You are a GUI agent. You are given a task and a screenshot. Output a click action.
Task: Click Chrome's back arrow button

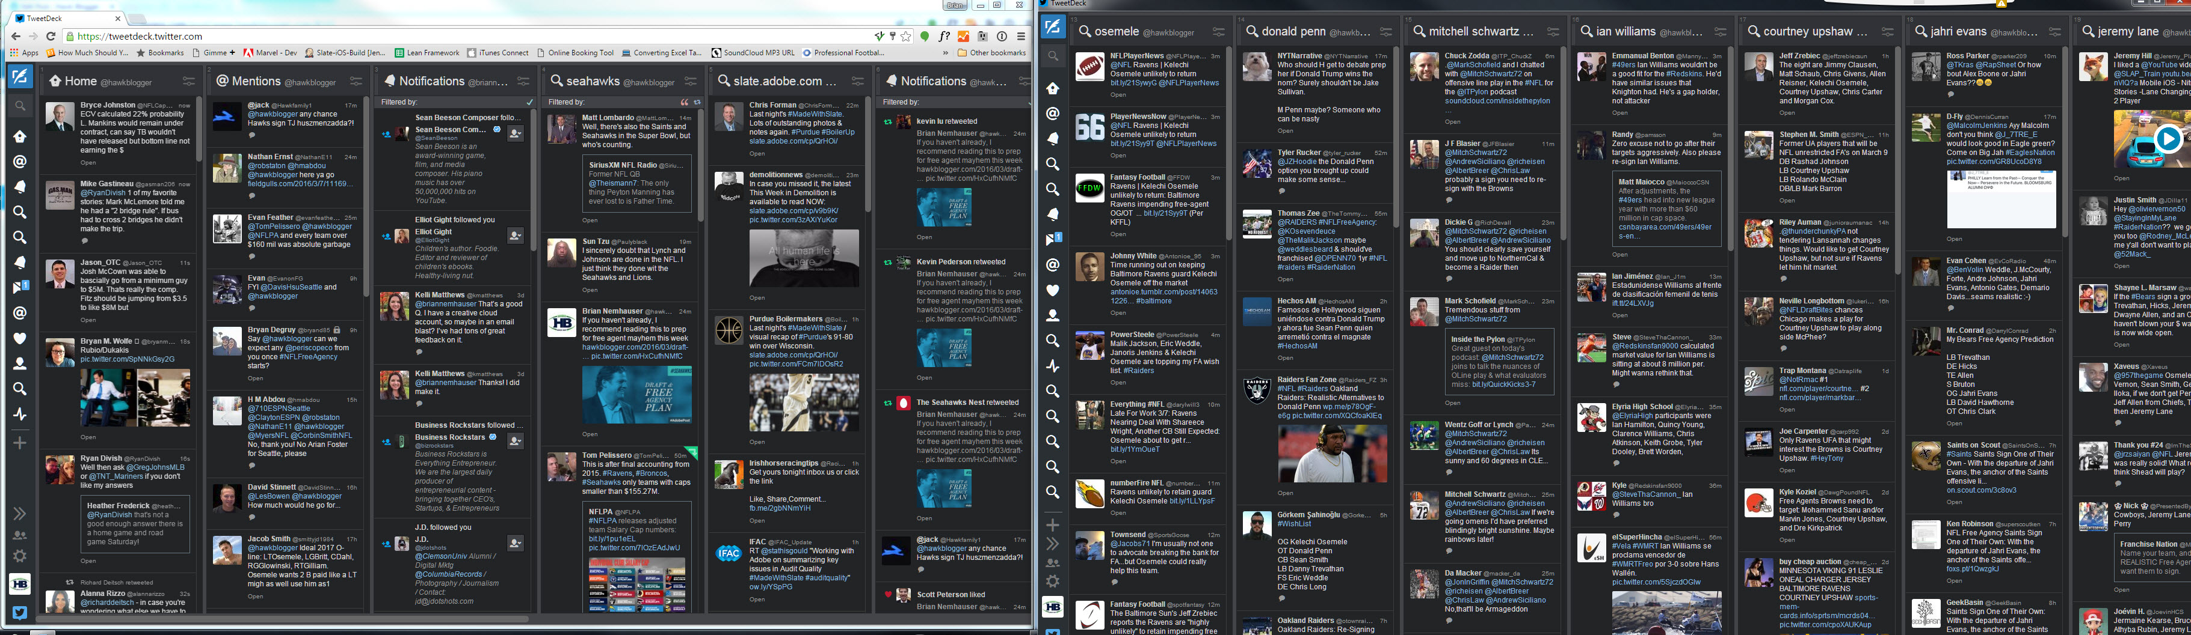[15, 37]
